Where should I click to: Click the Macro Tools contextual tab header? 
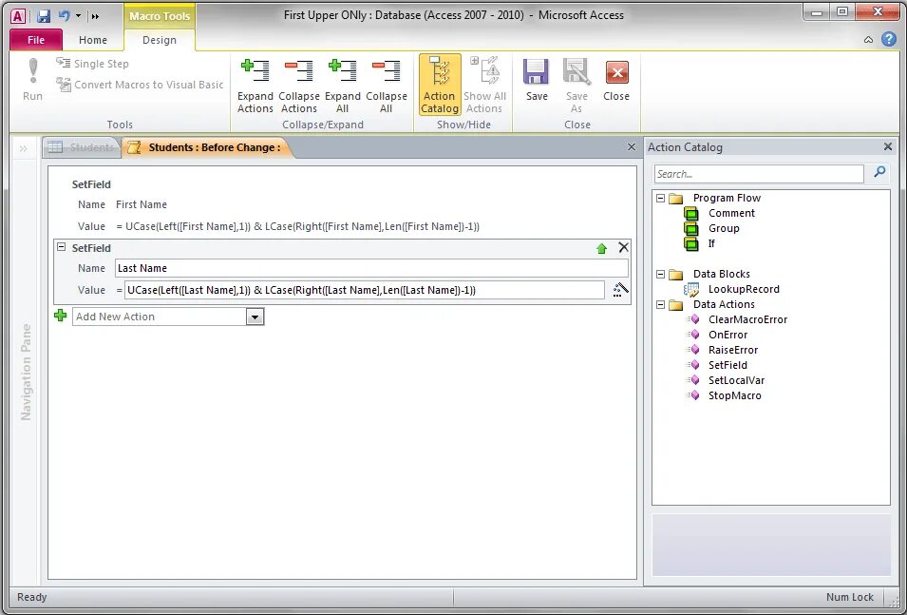click(159, 16)
